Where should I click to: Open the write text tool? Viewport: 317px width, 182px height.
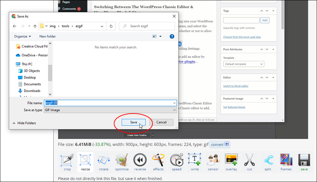pos(195,162)
